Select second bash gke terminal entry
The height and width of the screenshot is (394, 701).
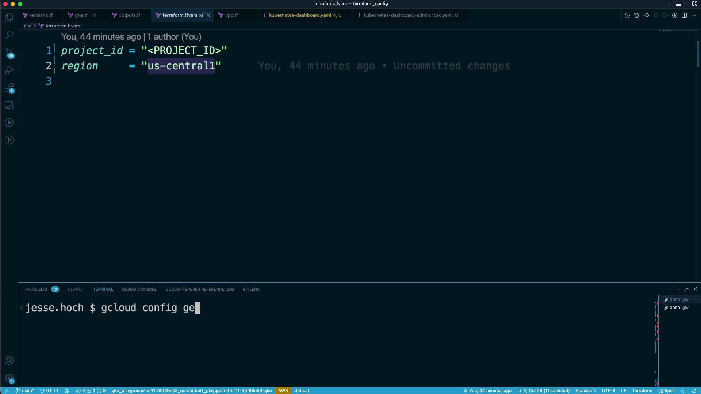point(678,308)
